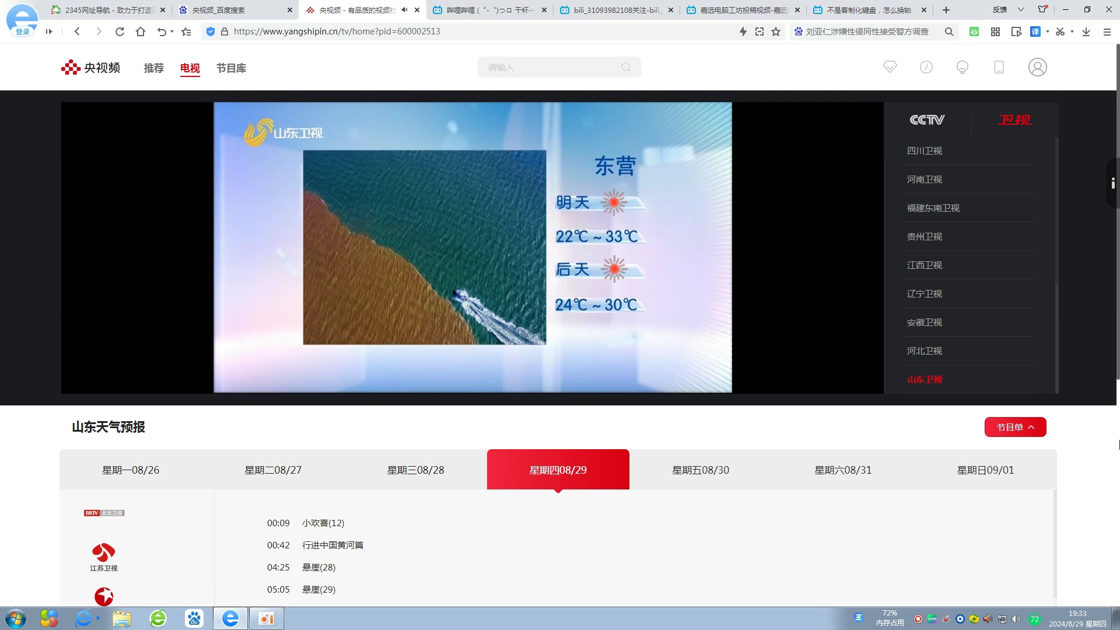Expand the translate dropdown arrow

click(x=1048, y=32)
